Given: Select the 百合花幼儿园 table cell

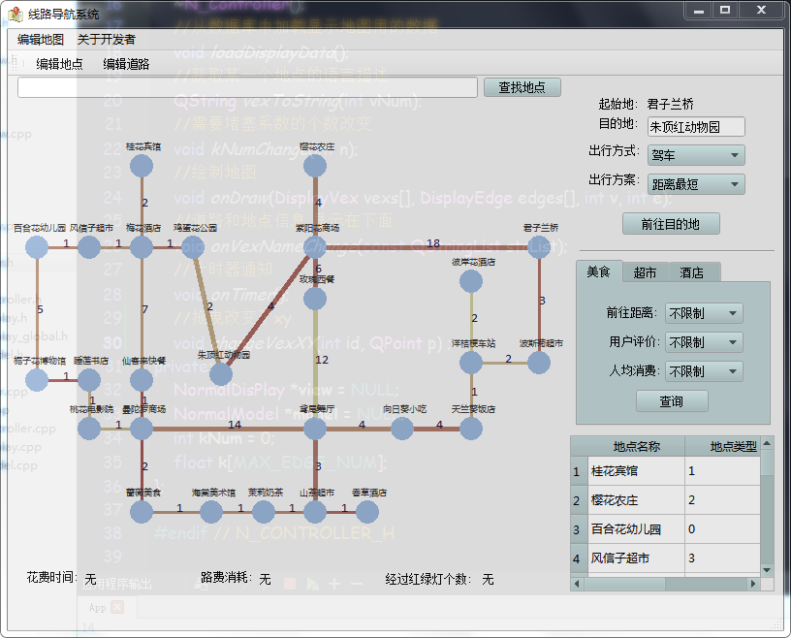Looking at the screenshot, I should [636, 529].
